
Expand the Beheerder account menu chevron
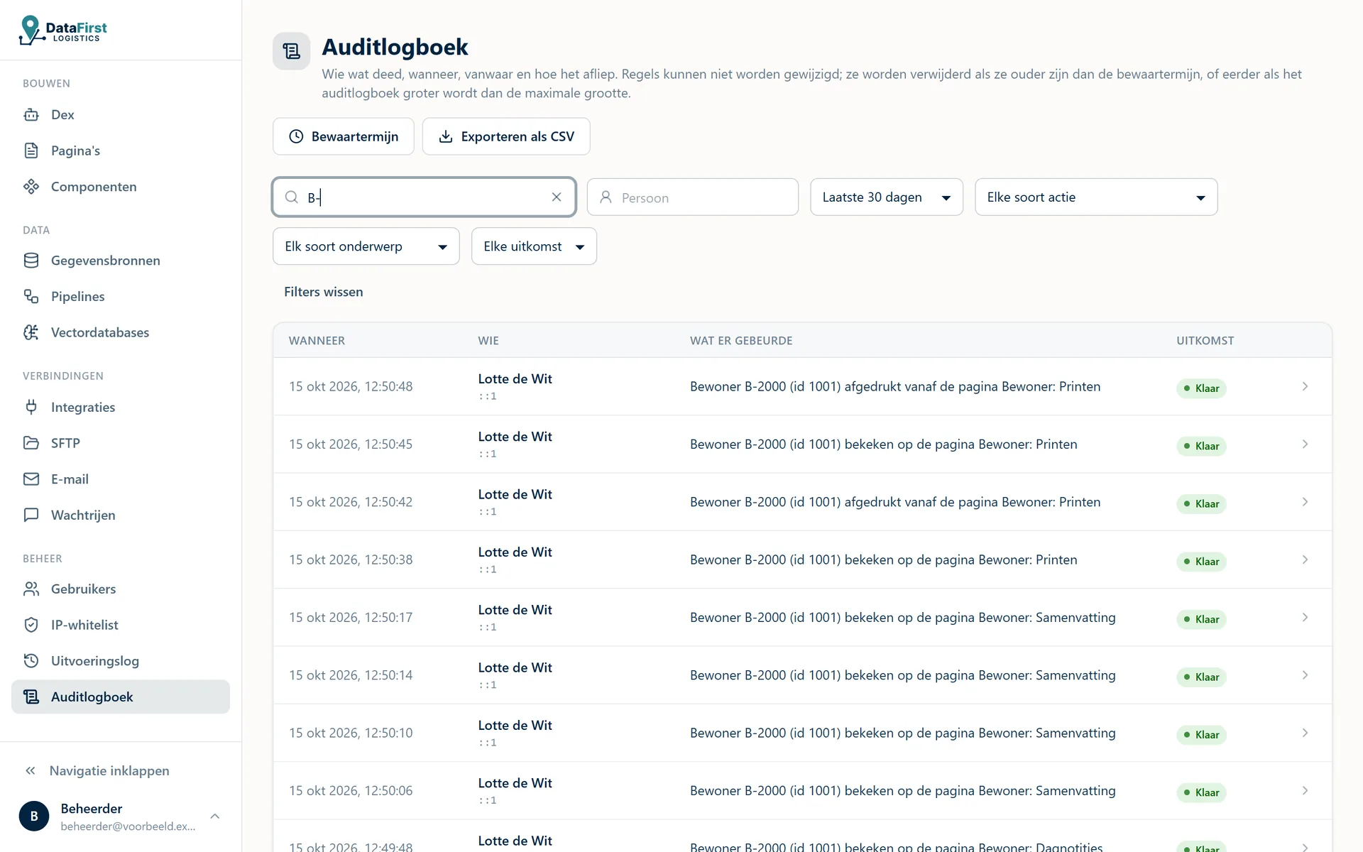coord(215,816)
